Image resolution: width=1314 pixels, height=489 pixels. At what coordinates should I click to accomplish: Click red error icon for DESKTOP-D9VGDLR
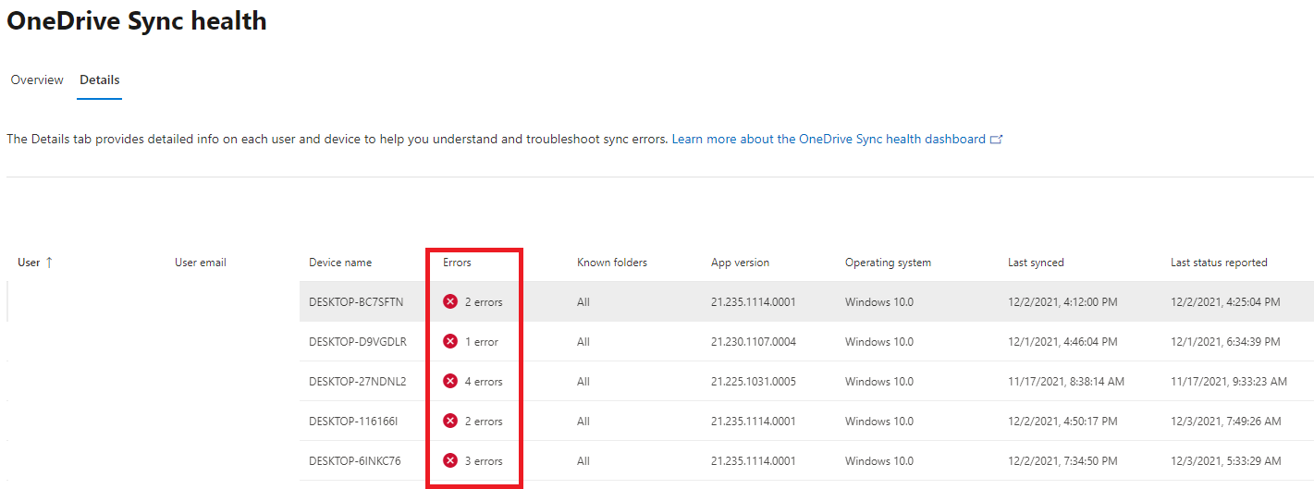450,341
